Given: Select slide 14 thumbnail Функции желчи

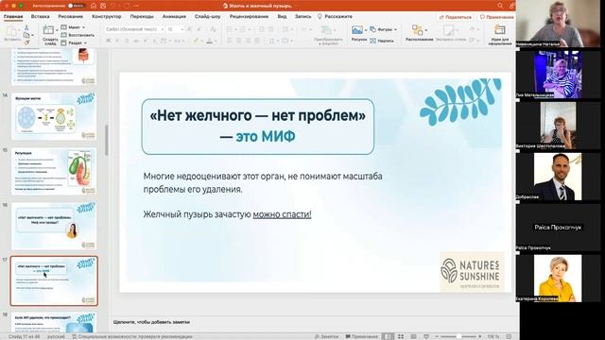Looking at the screenshot, I should pos(54,116).
